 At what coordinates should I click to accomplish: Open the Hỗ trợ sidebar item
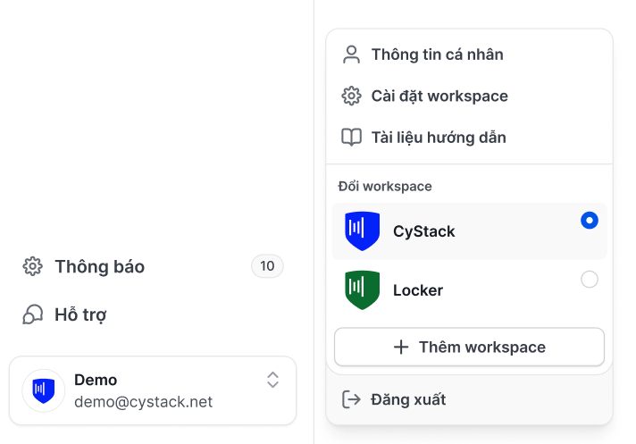tap(153, 314)
